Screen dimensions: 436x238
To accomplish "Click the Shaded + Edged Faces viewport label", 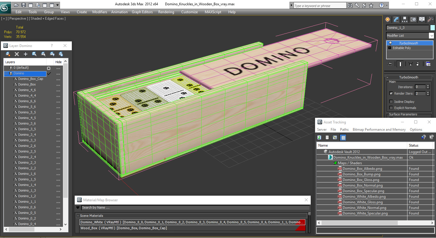I will (x=48, y=19).
